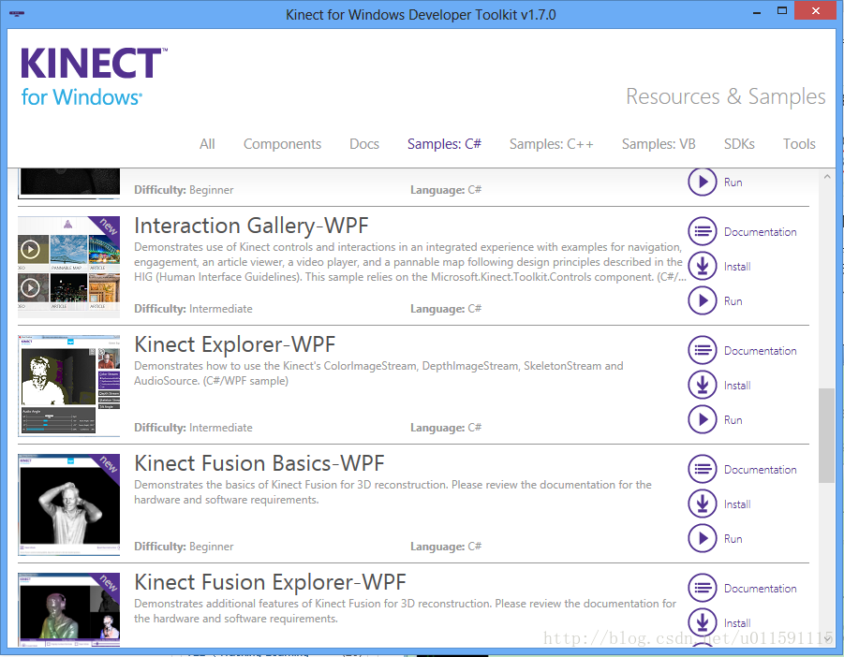
Task: Click the Run label for Kinect Explorer-WPF
Action: [733, 420]
